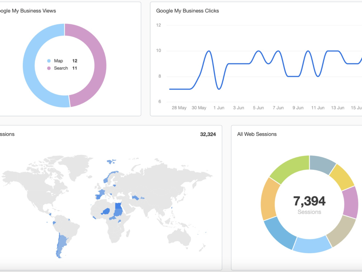Click the Google My Business Views title
This screenshot has height=272, width=362.
tap(28, 11)
